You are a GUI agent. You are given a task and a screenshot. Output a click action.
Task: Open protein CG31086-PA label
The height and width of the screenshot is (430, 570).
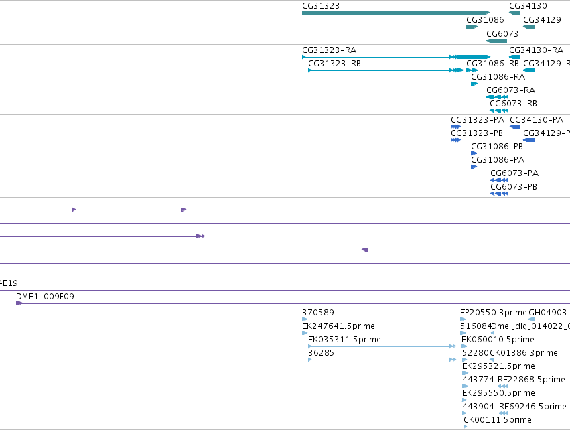[498, 160]
